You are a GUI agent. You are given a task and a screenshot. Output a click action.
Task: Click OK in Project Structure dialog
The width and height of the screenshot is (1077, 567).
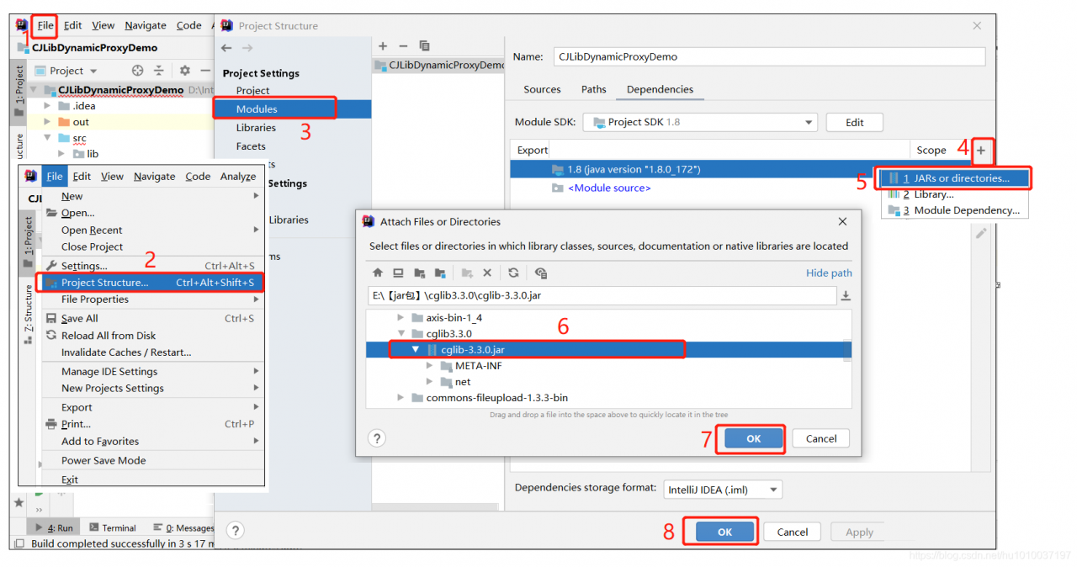[x=724, y=532]
